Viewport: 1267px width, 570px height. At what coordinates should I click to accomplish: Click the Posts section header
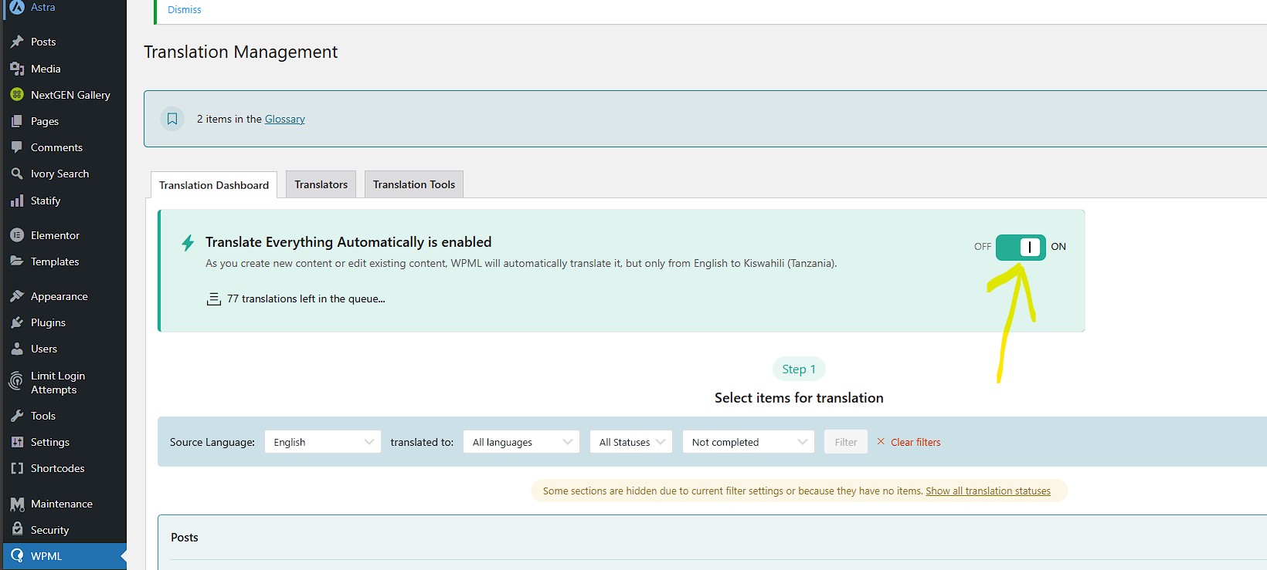tap(184, 537)
